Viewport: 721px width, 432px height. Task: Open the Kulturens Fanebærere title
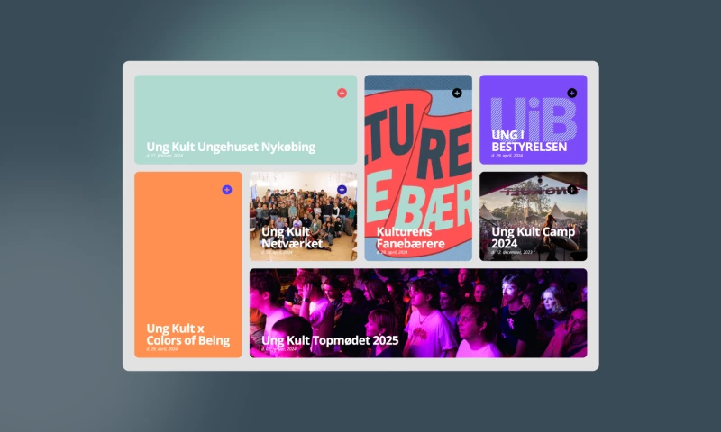pos(410,238)
